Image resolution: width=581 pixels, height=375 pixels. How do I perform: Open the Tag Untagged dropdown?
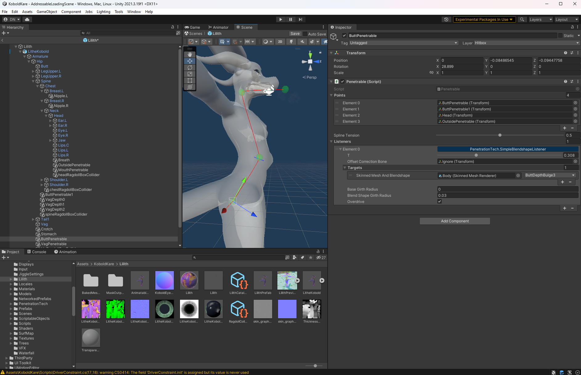404,43
